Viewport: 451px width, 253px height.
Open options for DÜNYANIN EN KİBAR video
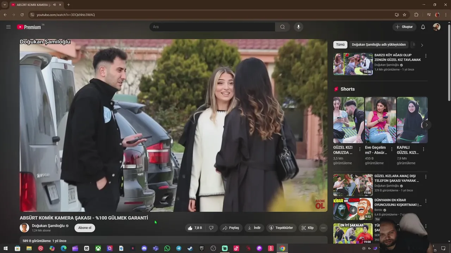426,201
